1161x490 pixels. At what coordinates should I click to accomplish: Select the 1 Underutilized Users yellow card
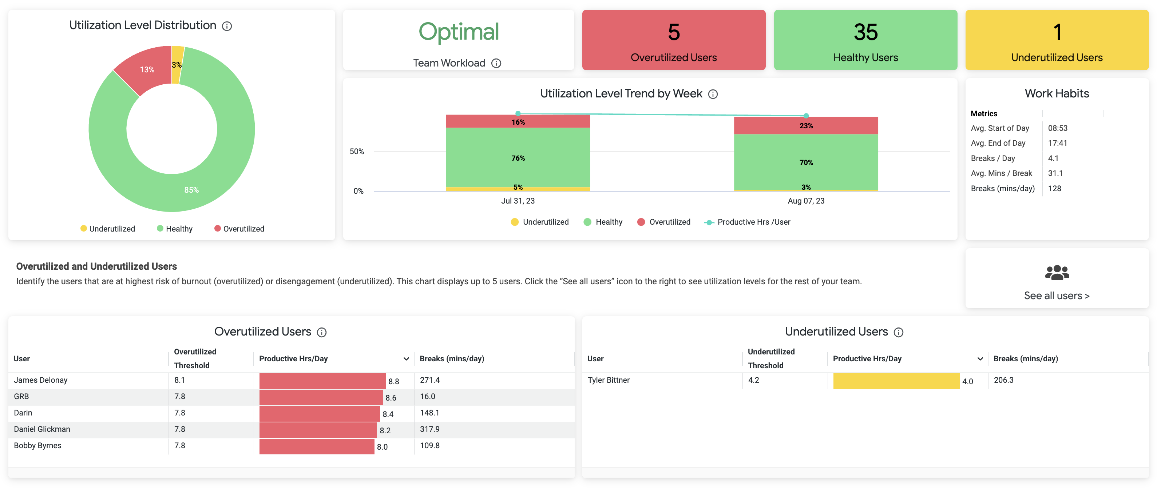pos(1057,40)
